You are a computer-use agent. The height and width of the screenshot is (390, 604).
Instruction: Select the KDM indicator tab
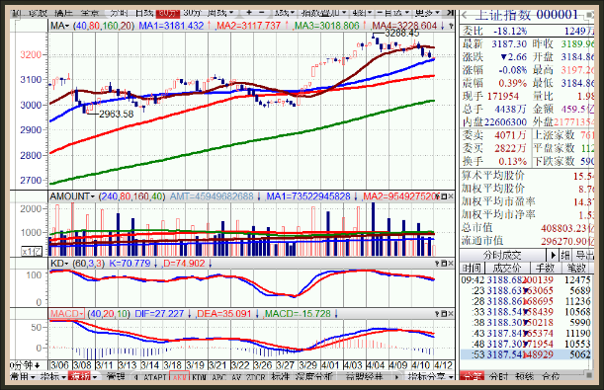point(199,377)
